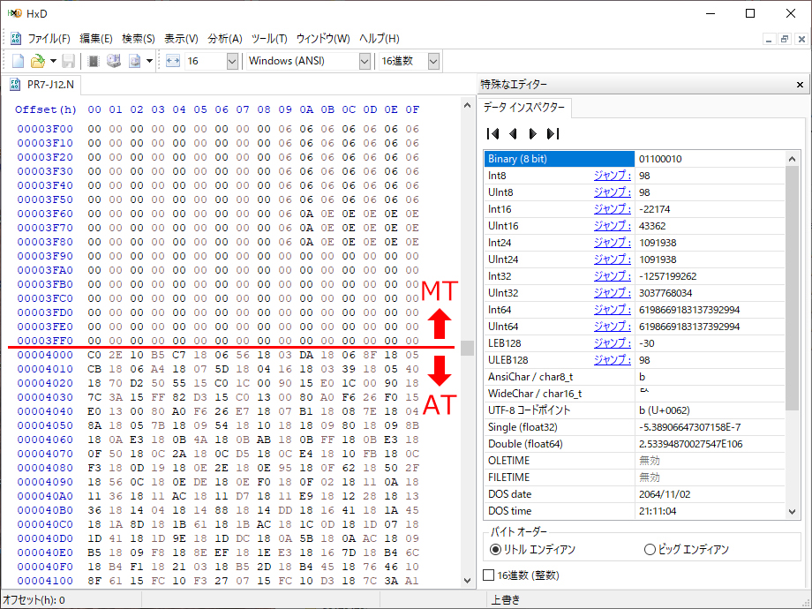Select the データ インスペクター tab
812x609 pixels.
coord(524,107)
